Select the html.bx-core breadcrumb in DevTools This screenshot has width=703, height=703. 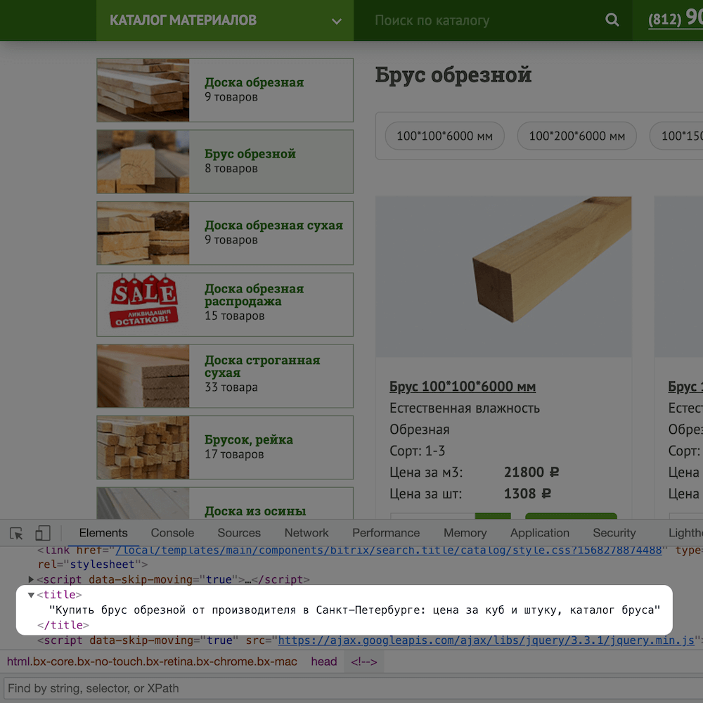click(152, 662)
